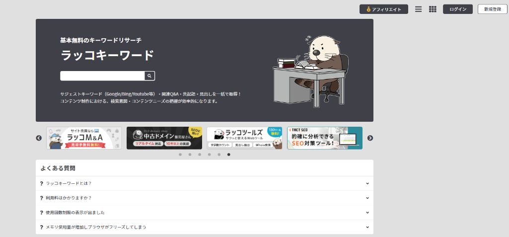The width and height of the screenshot is (509, 237).
Task: Select the fifth carousel pagination dot
Action: (x=219, y=155)
